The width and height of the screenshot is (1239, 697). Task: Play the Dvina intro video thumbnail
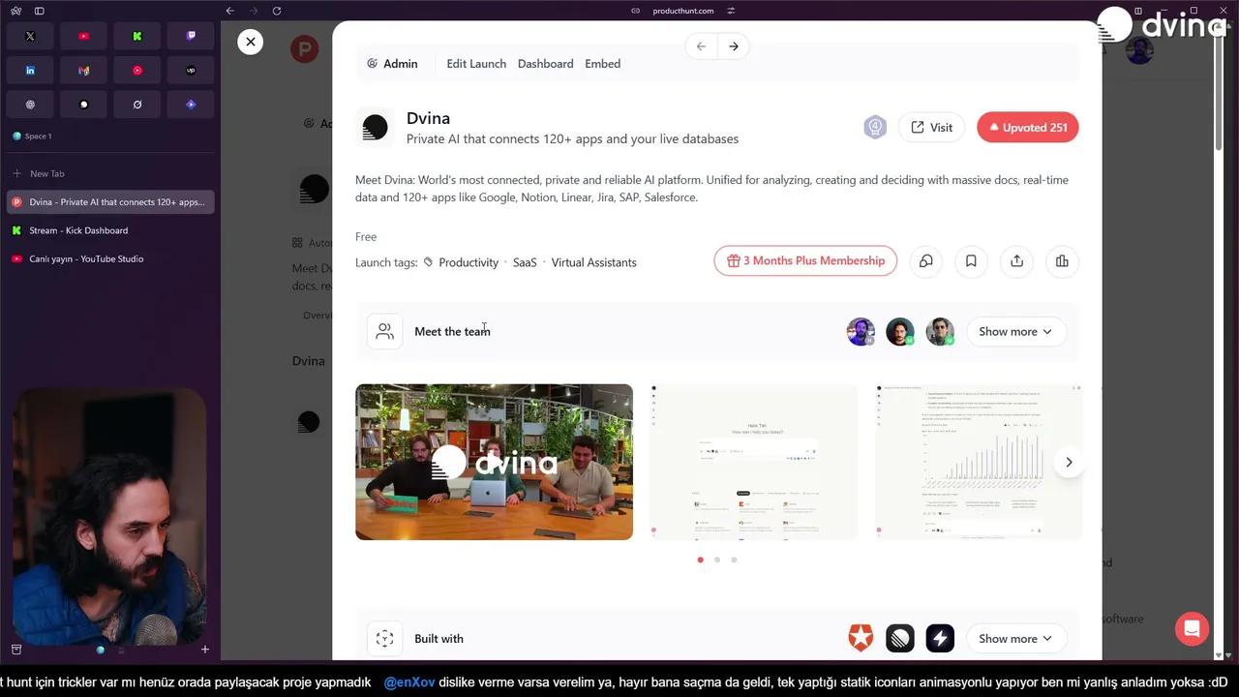(x=494, y=462)
